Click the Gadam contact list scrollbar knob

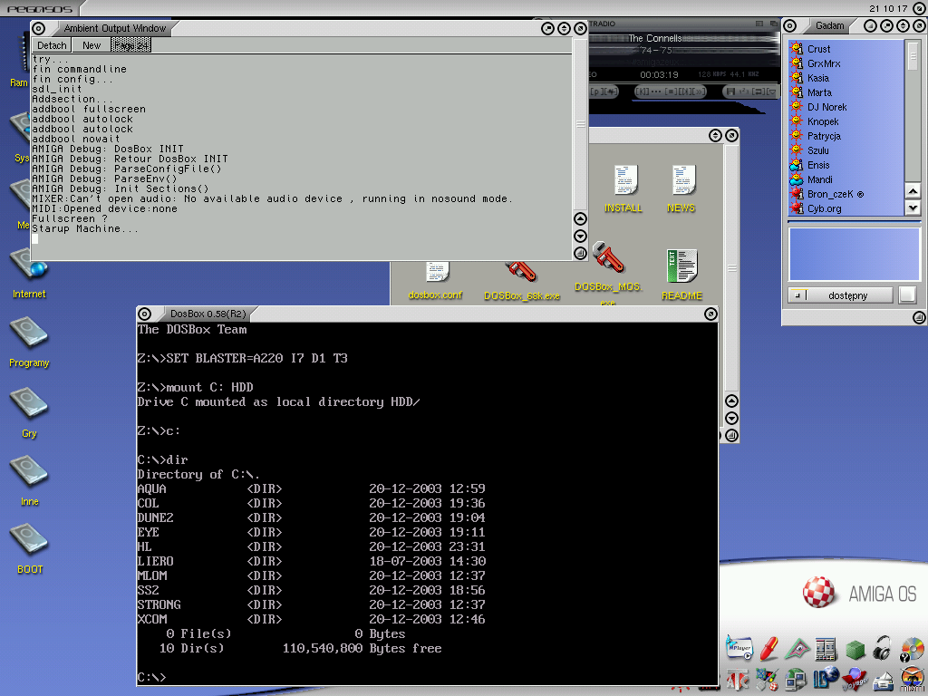(x=913, y=58)
